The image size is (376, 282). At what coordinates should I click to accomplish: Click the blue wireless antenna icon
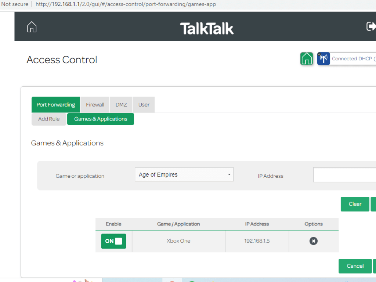pos(323,58)
